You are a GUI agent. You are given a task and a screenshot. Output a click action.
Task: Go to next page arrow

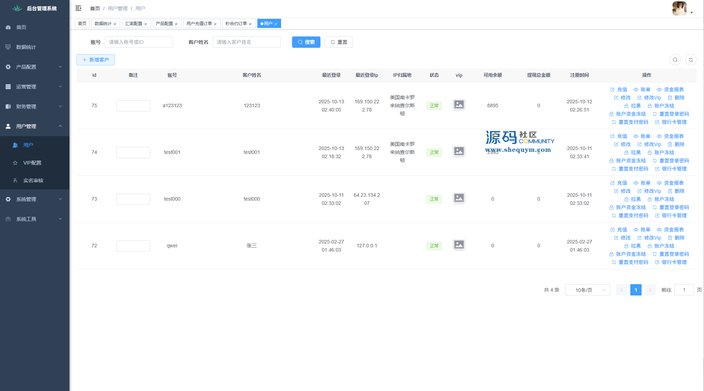[x=650, y=290]
